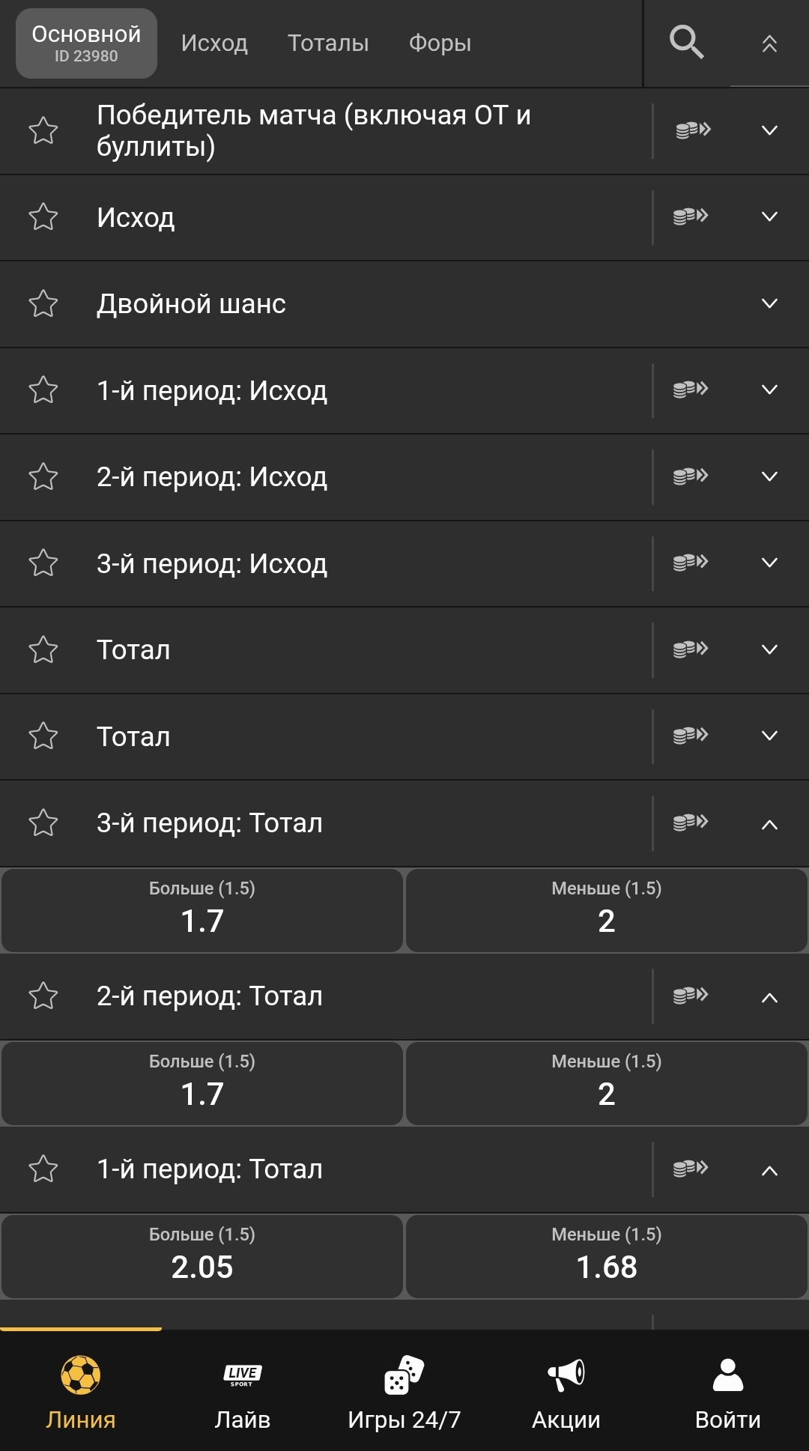Image resolution: width=809 pixels, height=1451 pixels.
Task: Collapse all markets with double chevron
Action: [x=769, y=44]
